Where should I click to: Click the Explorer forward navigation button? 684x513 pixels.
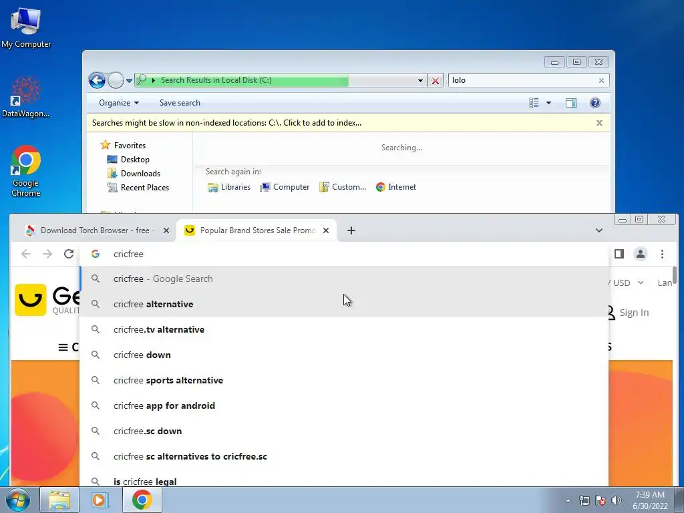pos(116,80)
